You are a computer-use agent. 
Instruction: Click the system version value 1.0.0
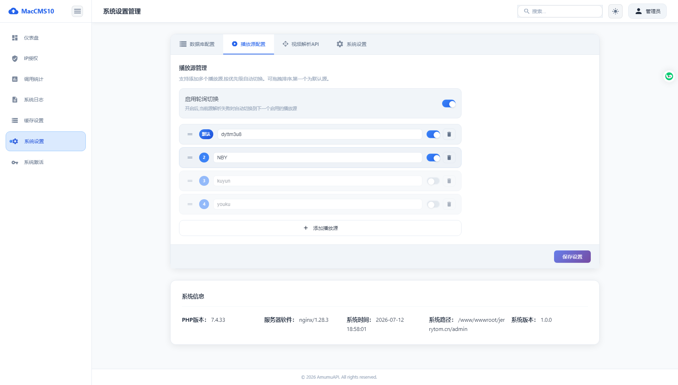pyautogui.click(x=546, y=320)
